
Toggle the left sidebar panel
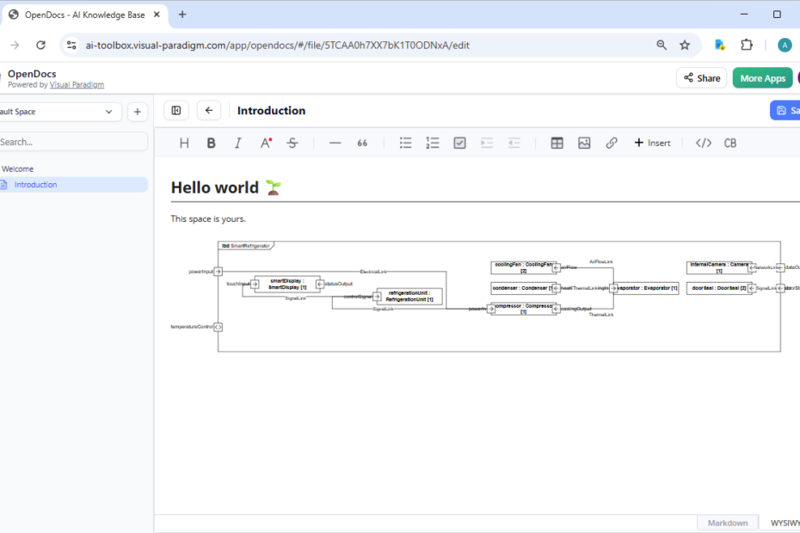click(x=176, y=110)
